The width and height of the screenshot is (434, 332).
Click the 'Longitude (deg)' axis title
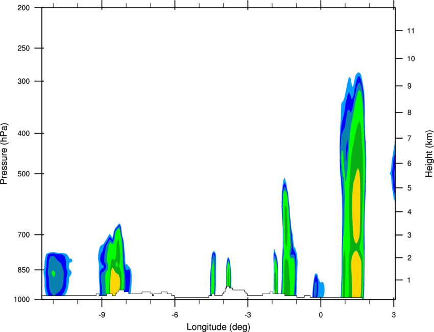pyautogui.click(x=219, y=327)
